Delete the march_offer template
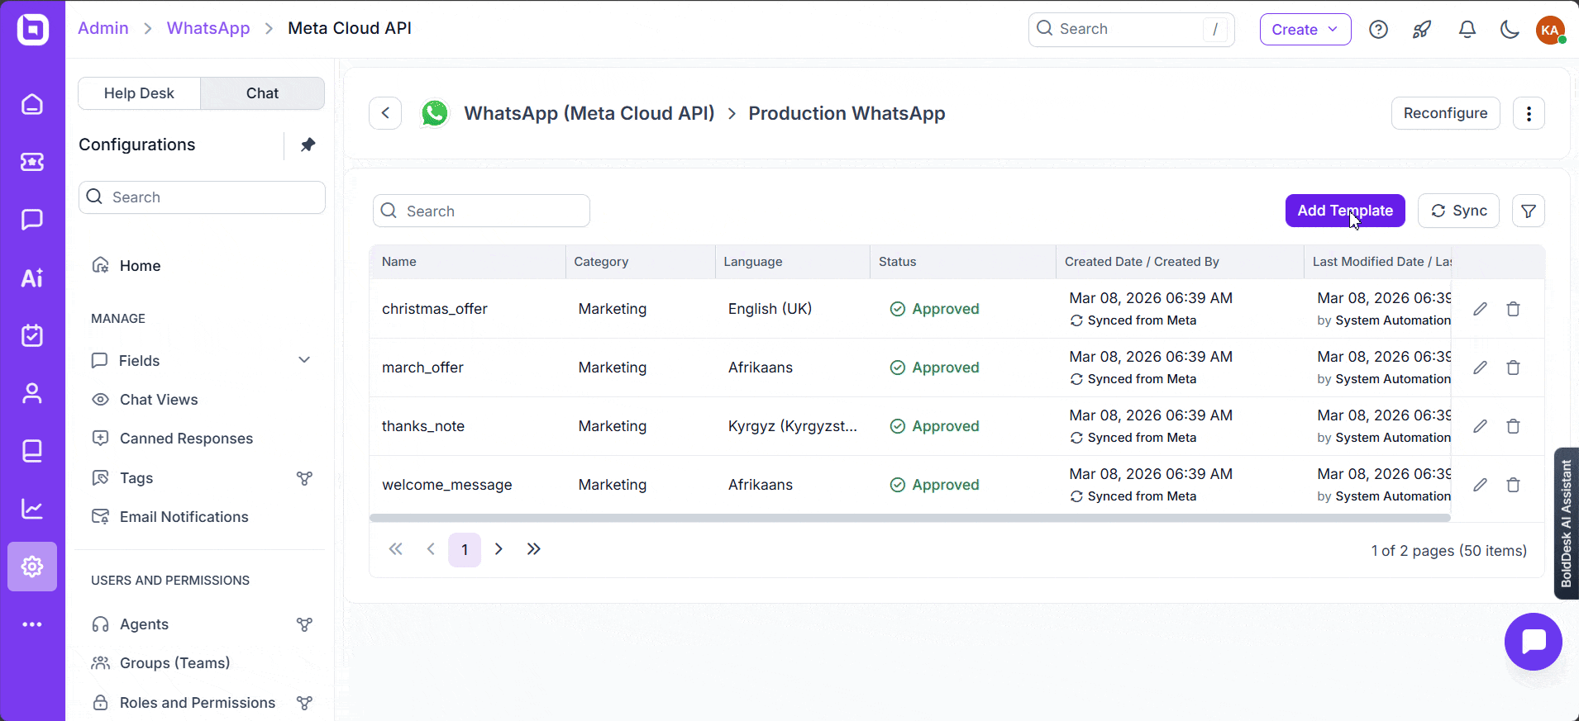Viewport: 1579px width, 721px height. 1513,368
